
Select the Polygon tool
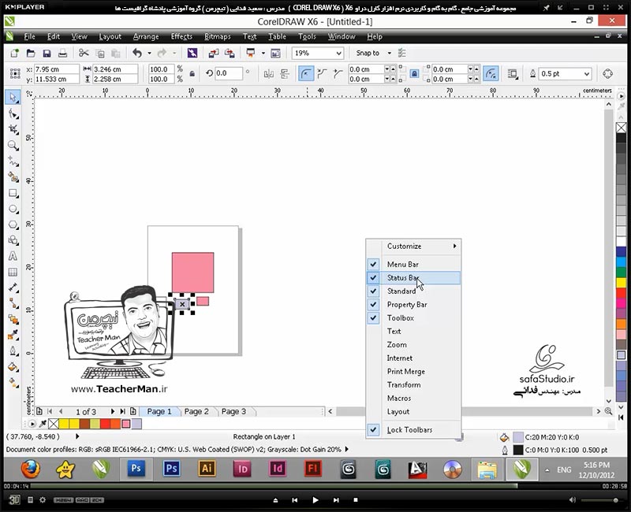coord(13,224)
